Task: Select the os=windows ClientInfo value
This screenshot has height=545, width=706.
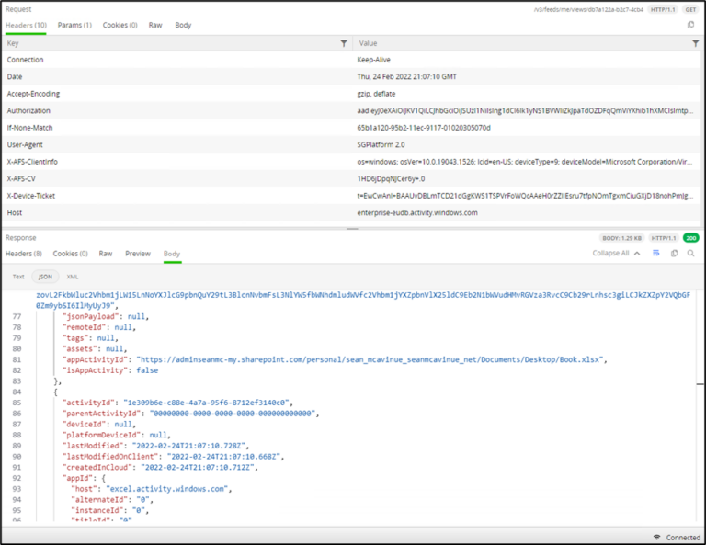Action: click(x=525, y=162)
